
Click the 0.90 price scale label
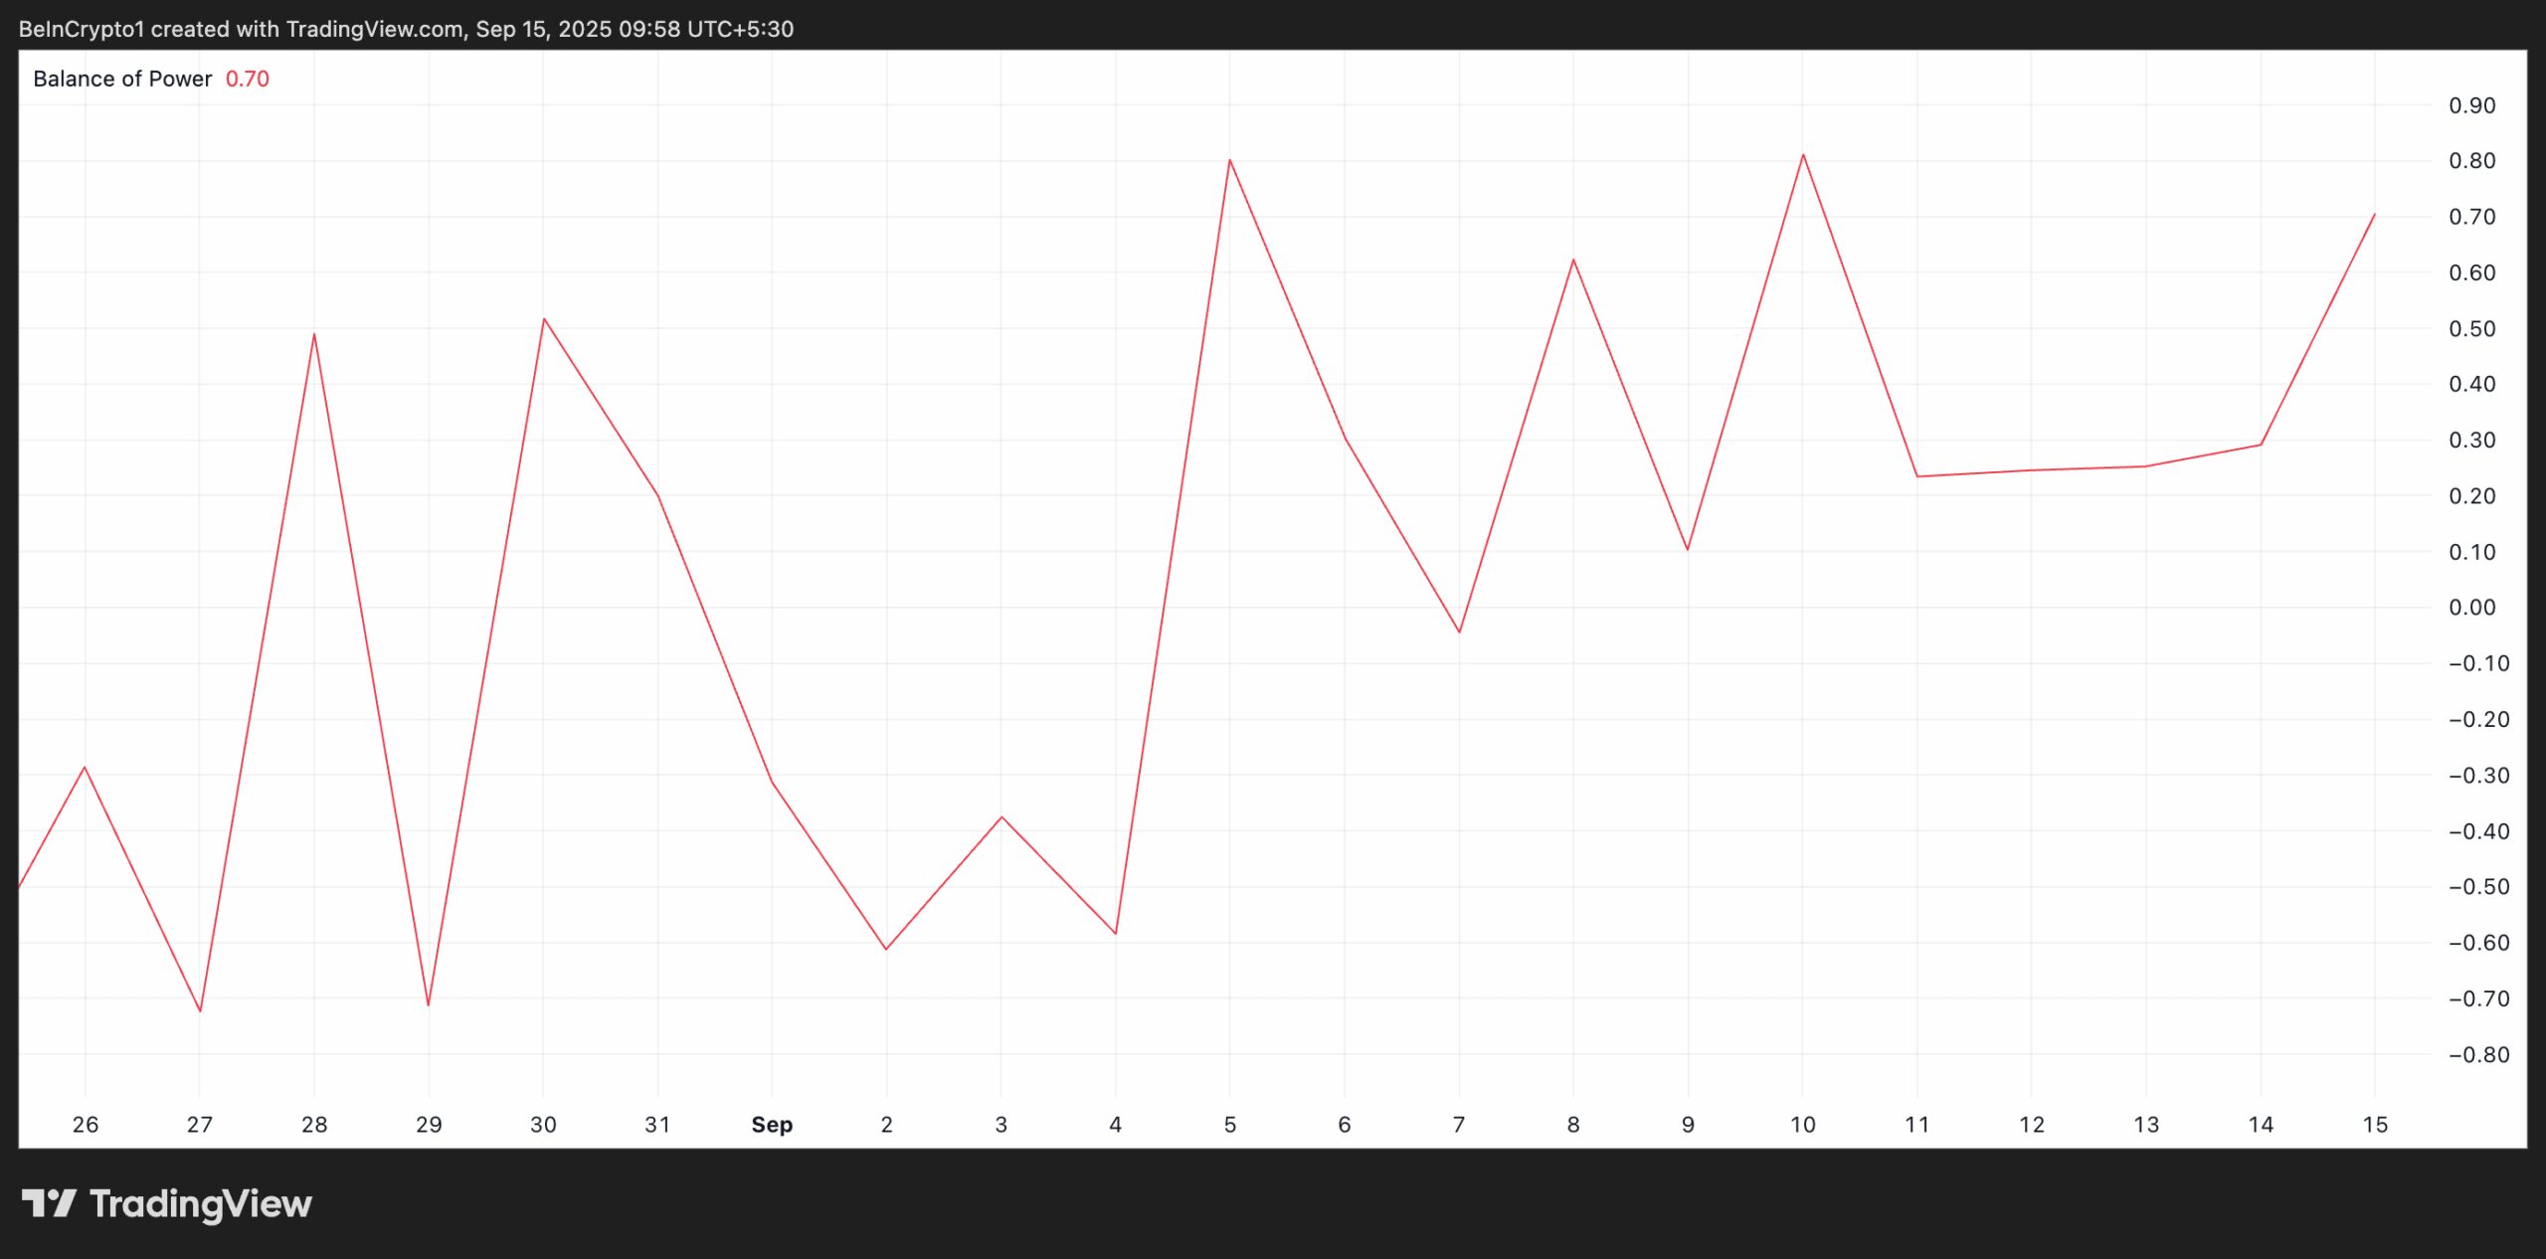(x=2471, y=105)
